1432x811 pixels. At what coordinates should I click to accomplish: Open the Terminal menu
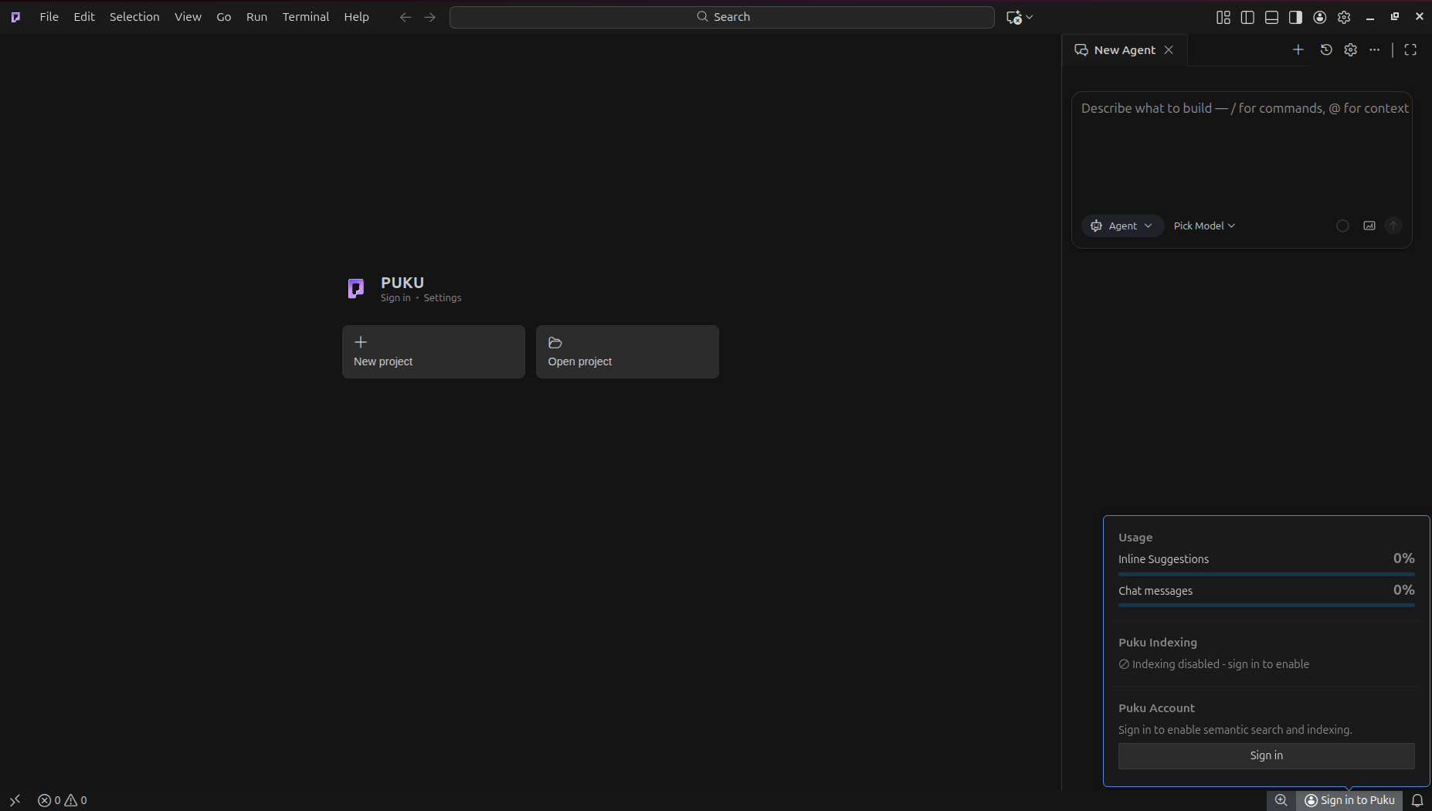click(x=306, y=17)
